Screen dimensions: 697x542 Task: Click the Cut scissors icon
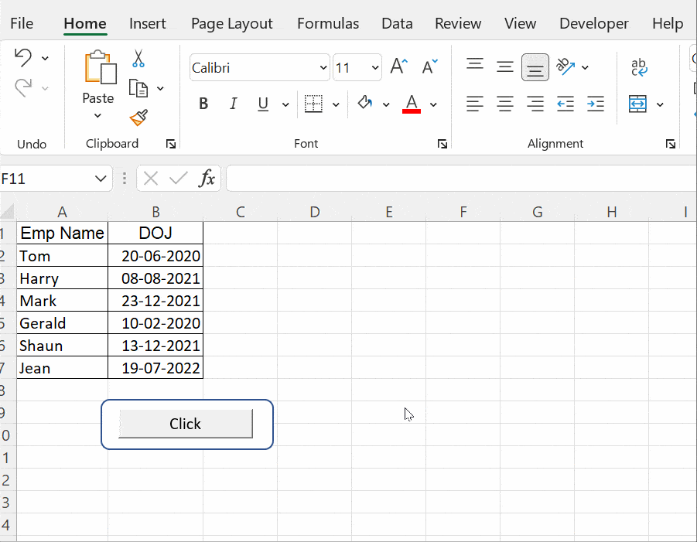pyautogui.click(x=138, y=59)
